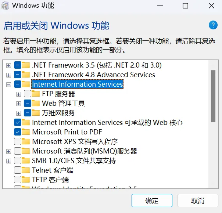Click the folder icon beside 万维网服务
The image size is (222, 213).
tap(36, 113)
